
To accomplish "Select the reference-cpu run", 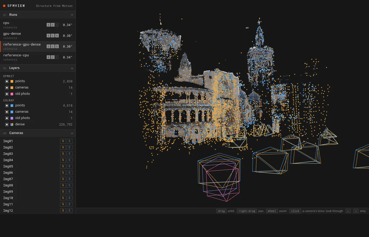I will (38, 57).
